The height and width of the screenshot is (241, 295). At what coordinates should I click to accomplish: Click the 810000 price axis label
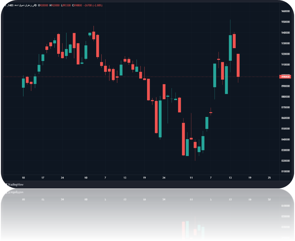point(285,171)
